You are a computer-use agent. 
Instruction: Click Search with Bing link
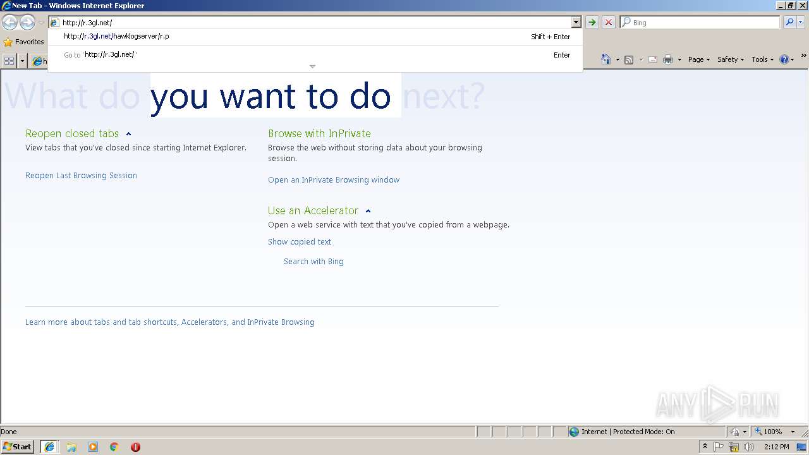coord(313,262)
